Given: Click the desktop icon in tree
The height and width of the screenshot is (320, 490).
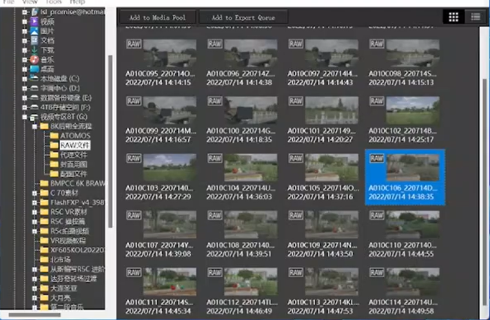Looking at the screenshot, I should (34, 69).
